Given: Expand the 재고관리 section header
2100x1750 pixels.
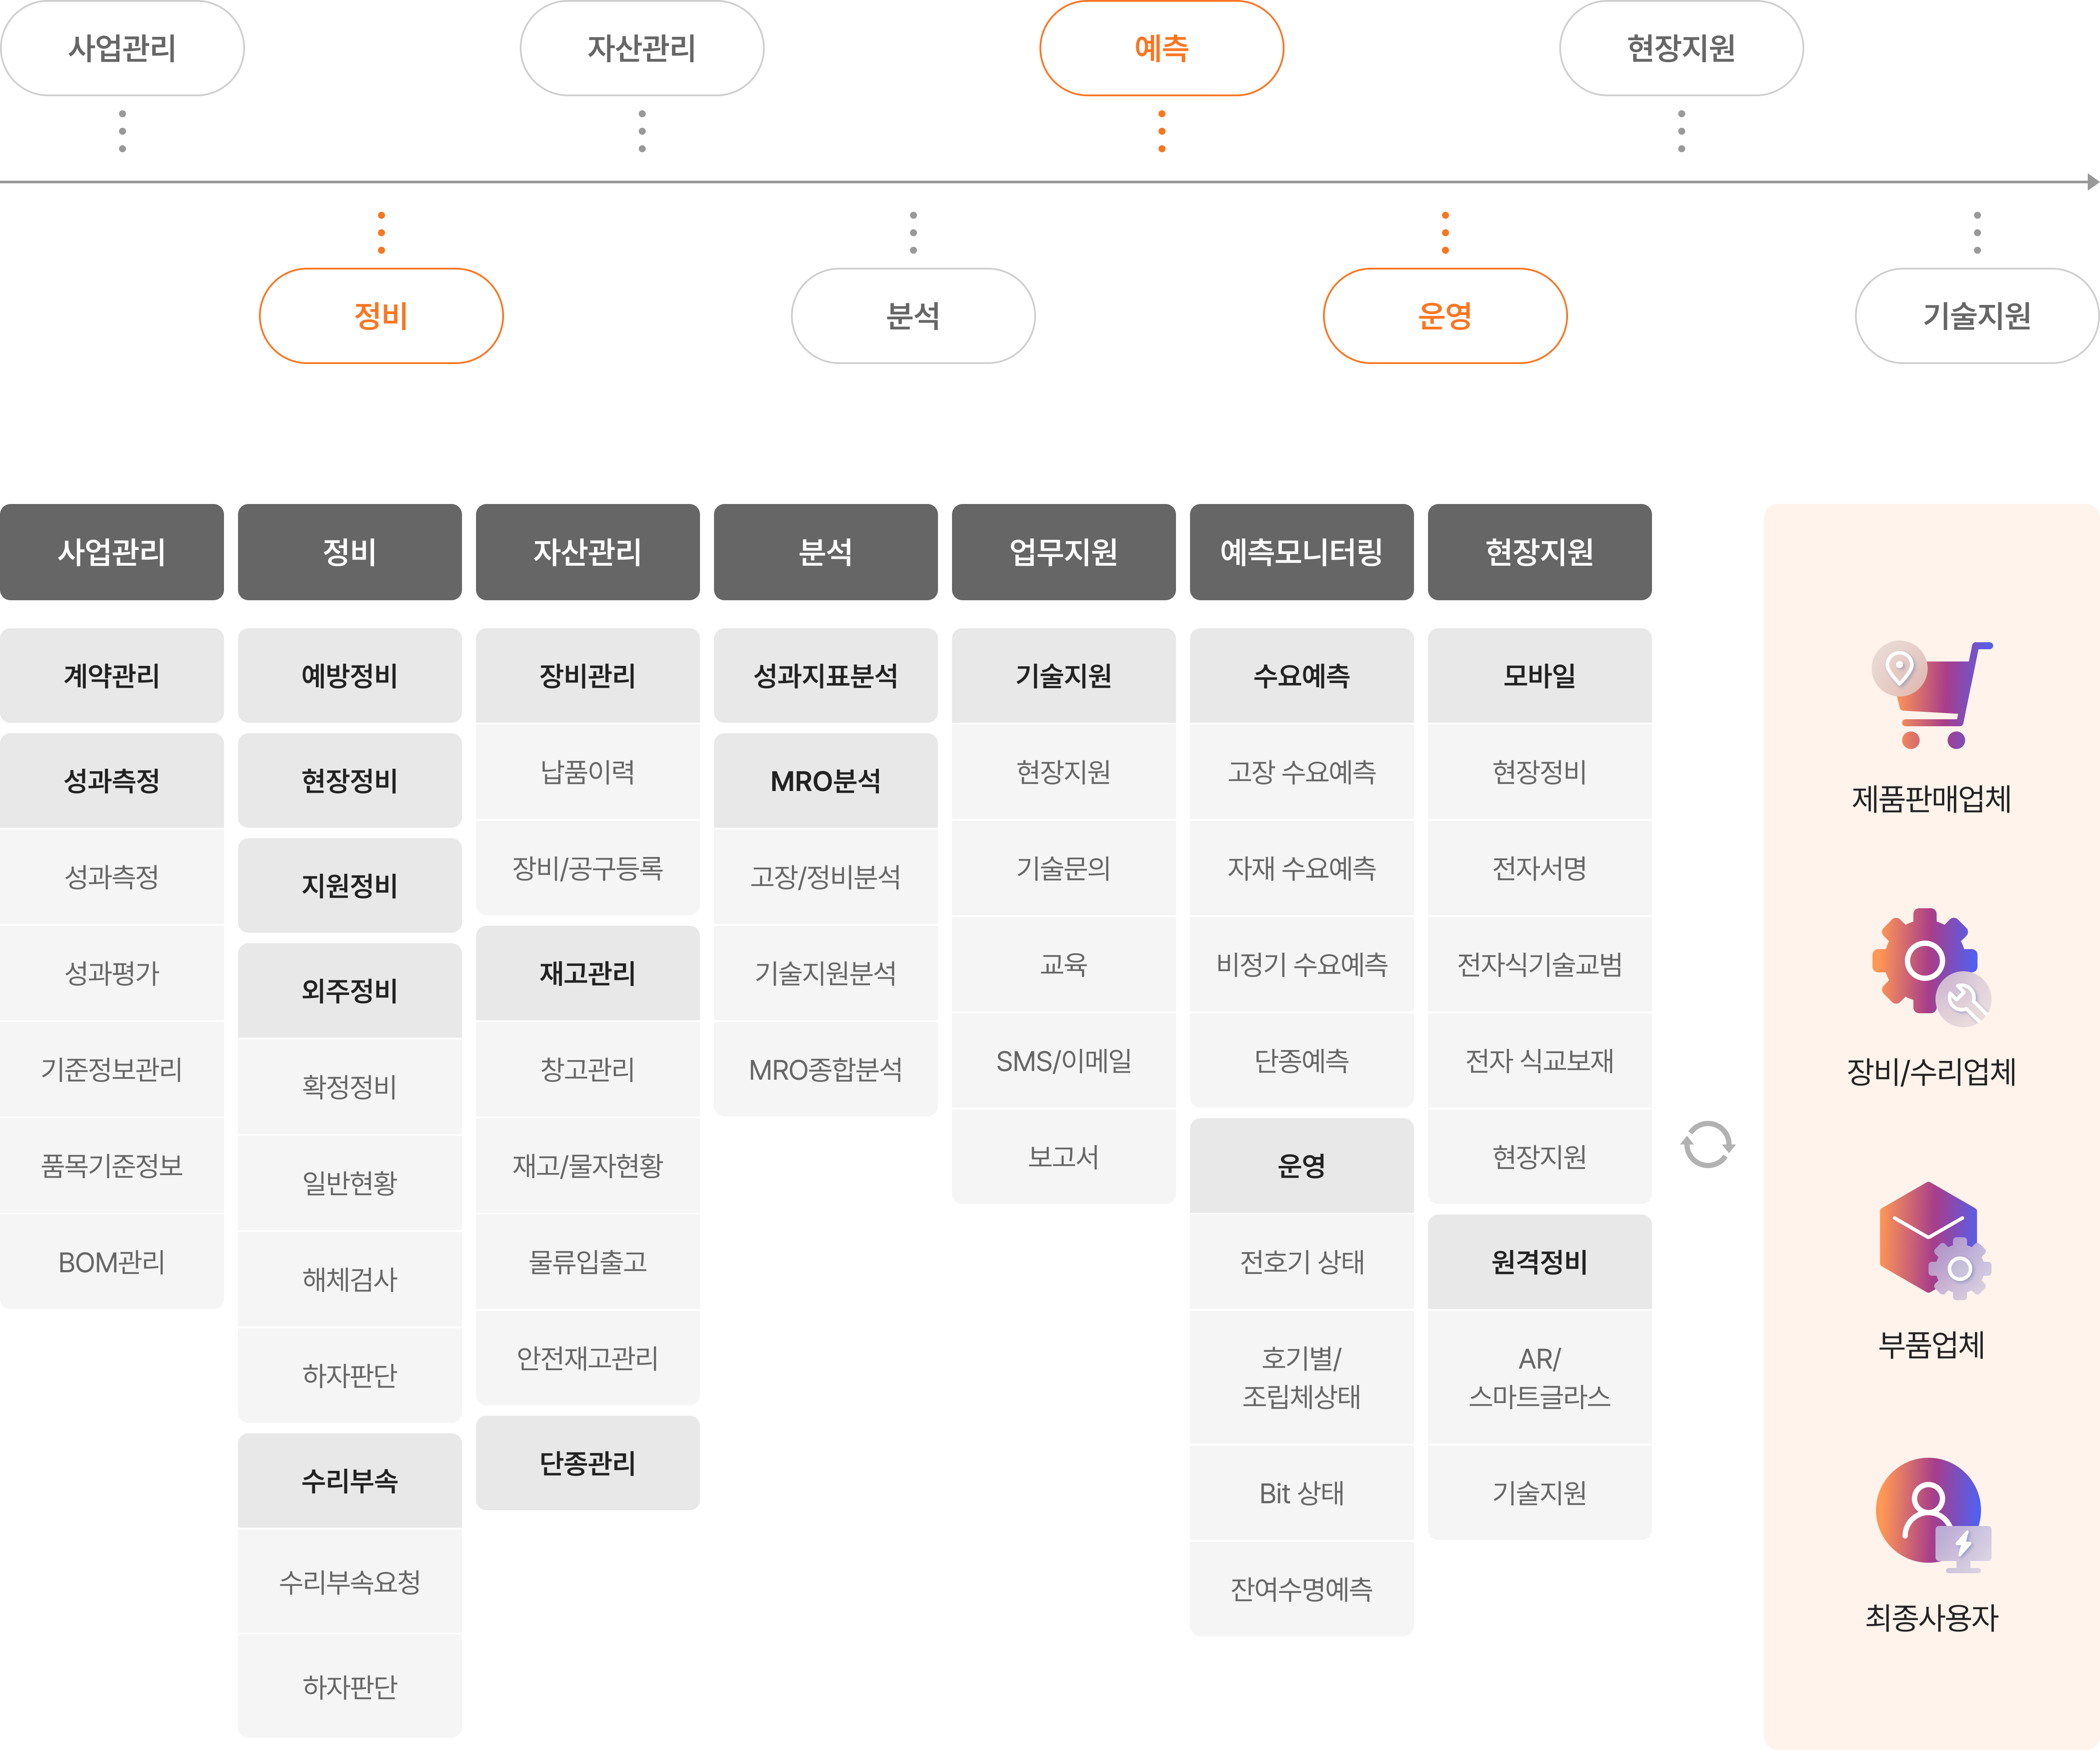Looking at the screenshot, I should pyautogui.click(x=587, y=973).
